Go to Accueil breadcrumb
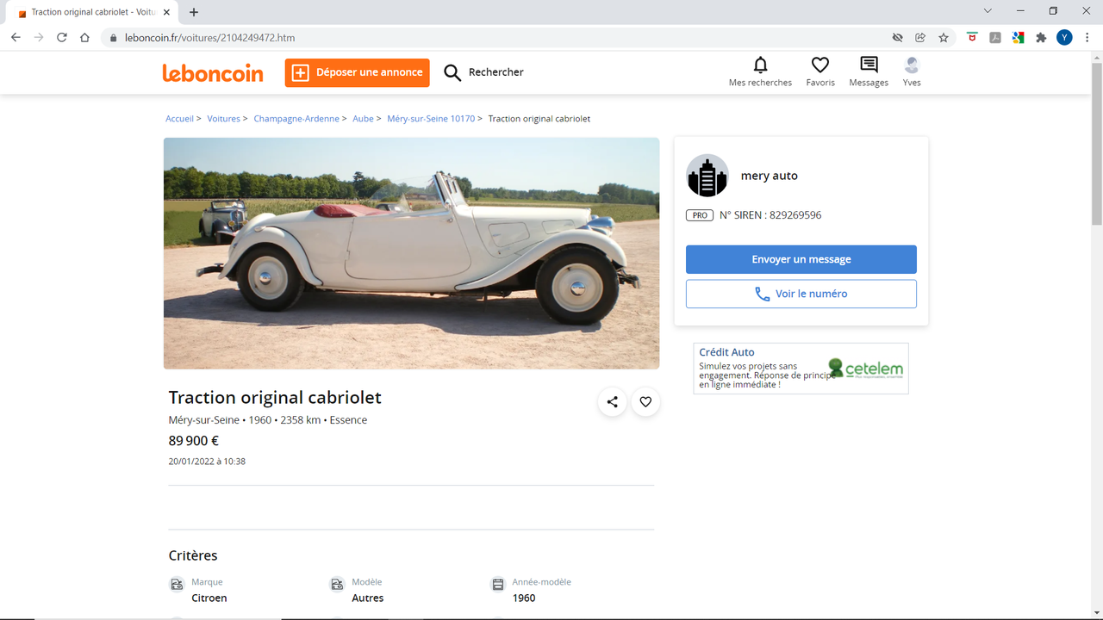This screenshot has height=620, width=1103. click(179, 119)
